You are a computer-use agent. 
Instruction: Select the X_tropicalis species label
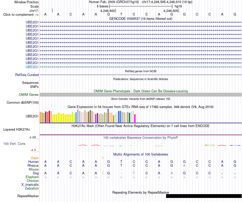(x=30, y=185)
